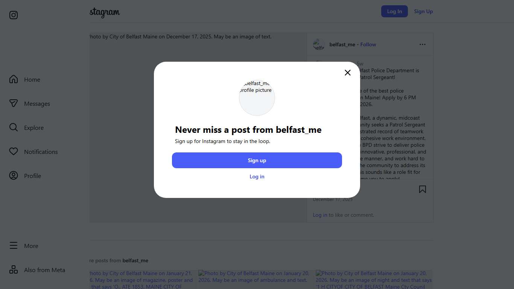The width and height of the screenshot is (514, 289).
Task: Click Log in to like or comment
Action: 320,215
